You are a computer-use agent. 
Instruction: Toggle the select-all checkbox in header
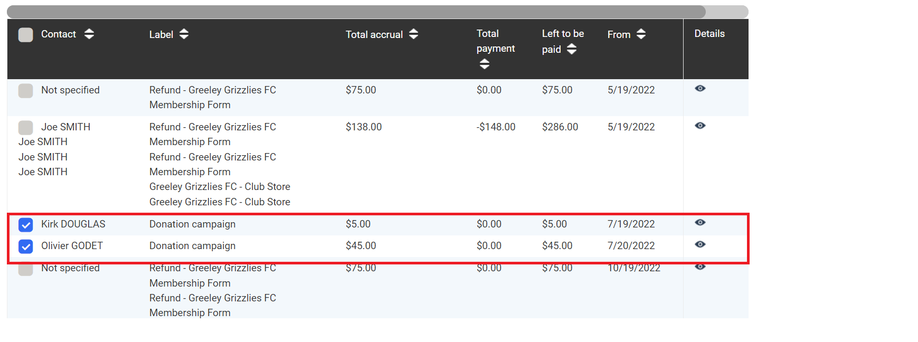pyautogui.click(x=25, y=35)
